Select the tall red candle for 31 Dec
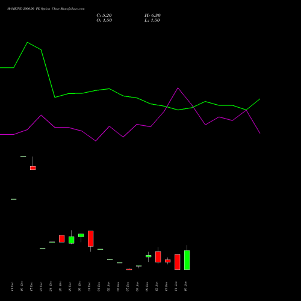This screenshot has width=301, height=301. click(x=91, y=238)
